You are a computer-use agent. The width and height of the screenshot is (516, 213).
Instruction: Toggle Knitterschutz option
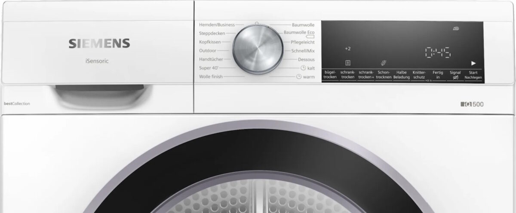(419, 75)
